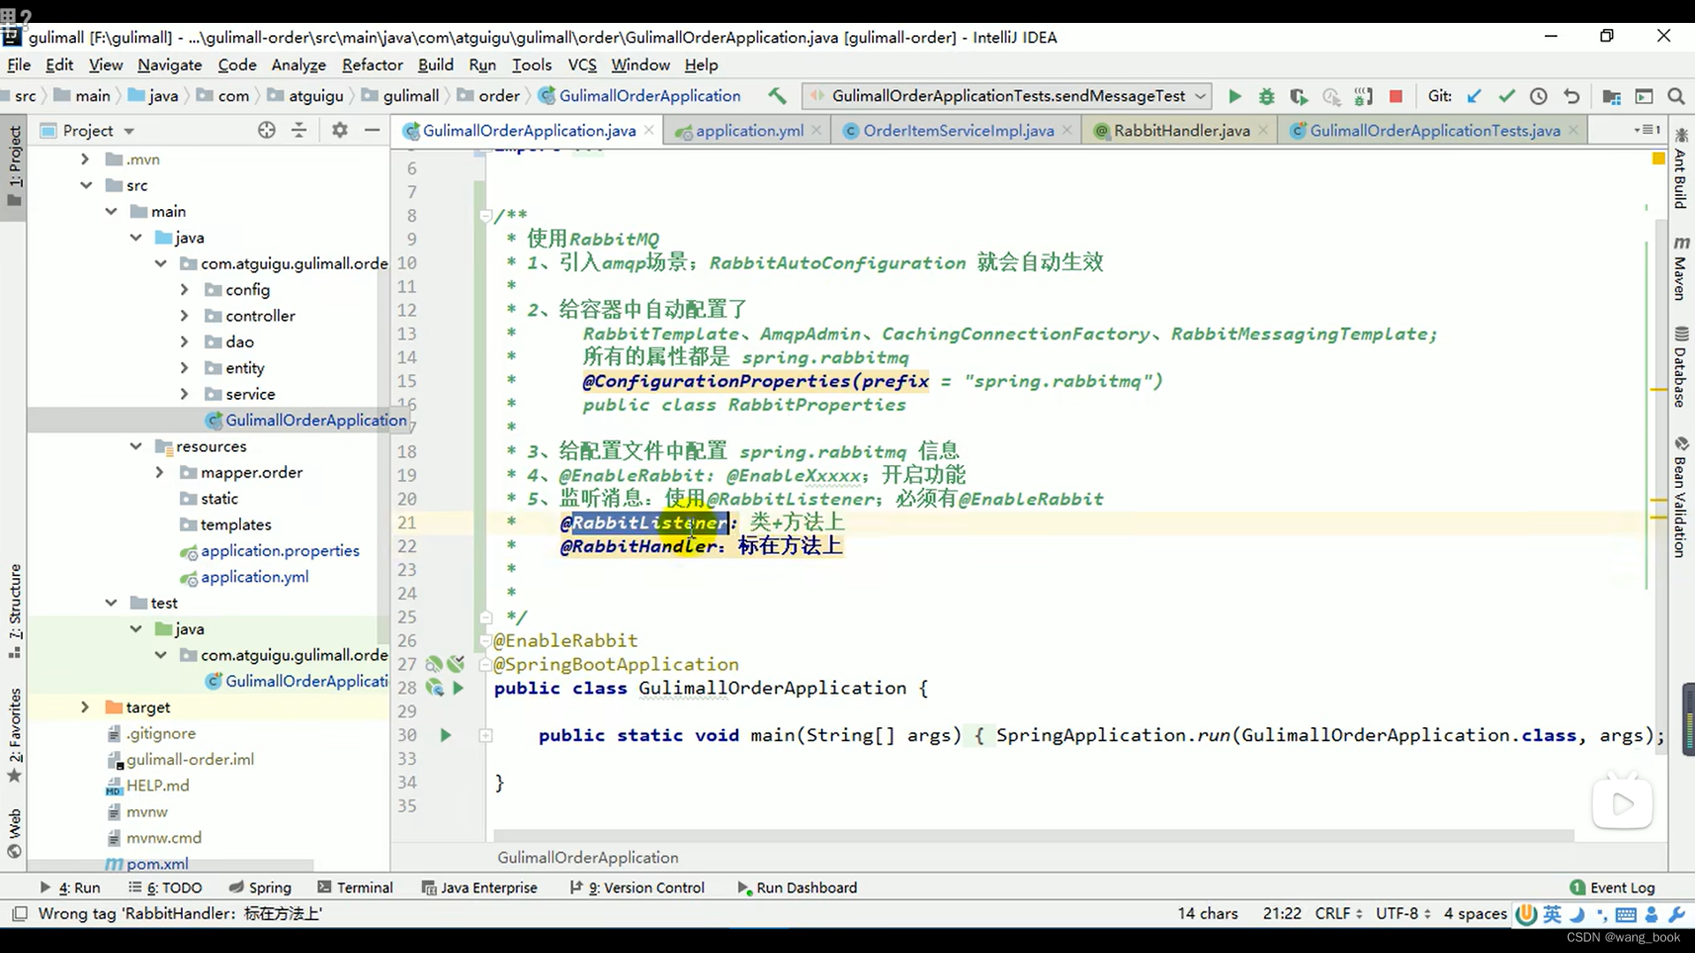The image size is (1695, 953).
Task: Close the GulimallOrderApplicationTests.java tab
Action: pos(1573,130)
